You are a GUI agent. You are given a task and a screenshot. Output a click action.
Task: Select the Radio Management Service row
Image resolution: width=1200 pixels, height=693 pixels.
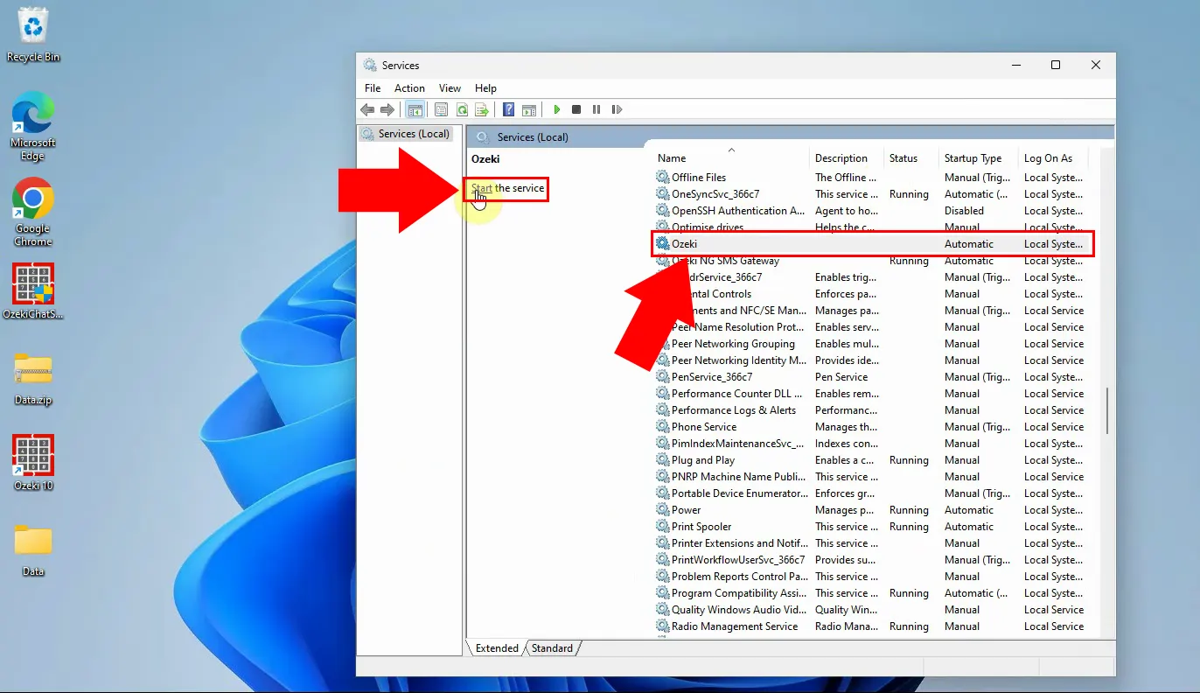872,626
